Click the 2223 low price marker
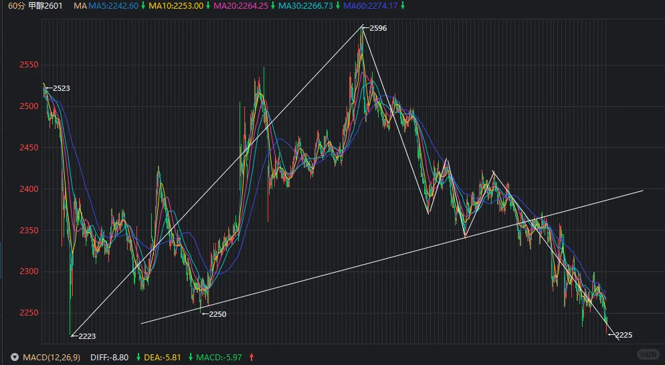The width and height of the screenshot is (665, 365). [84, 336]
